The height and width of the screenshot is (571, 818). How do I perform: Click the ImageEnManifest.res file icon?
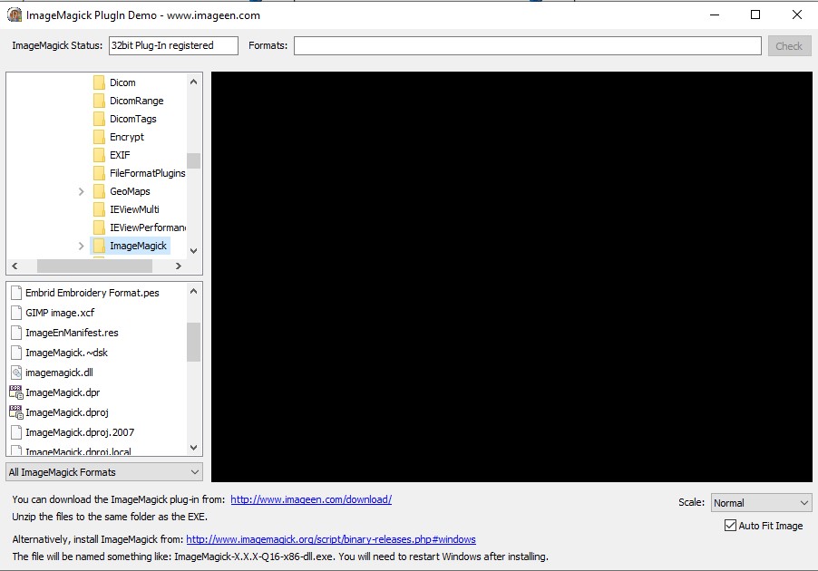pyautogui.click(x=16, y=333)
